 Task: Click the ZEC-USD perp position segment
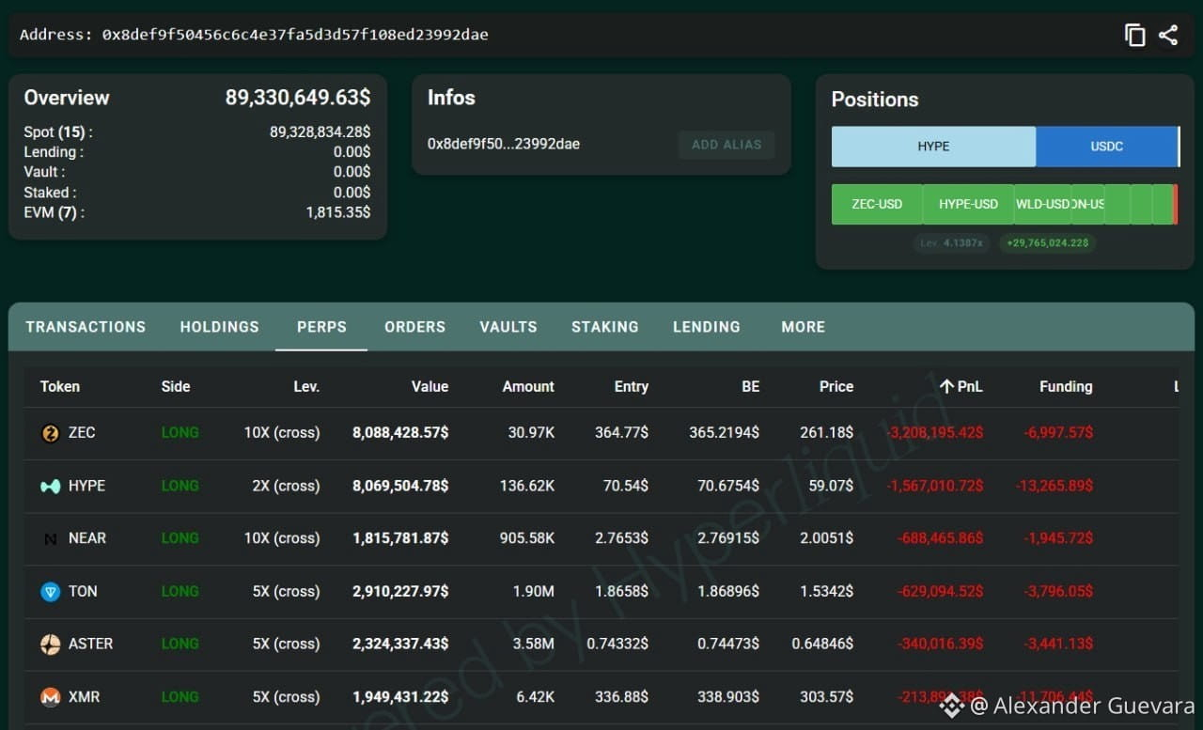point(877,204)
